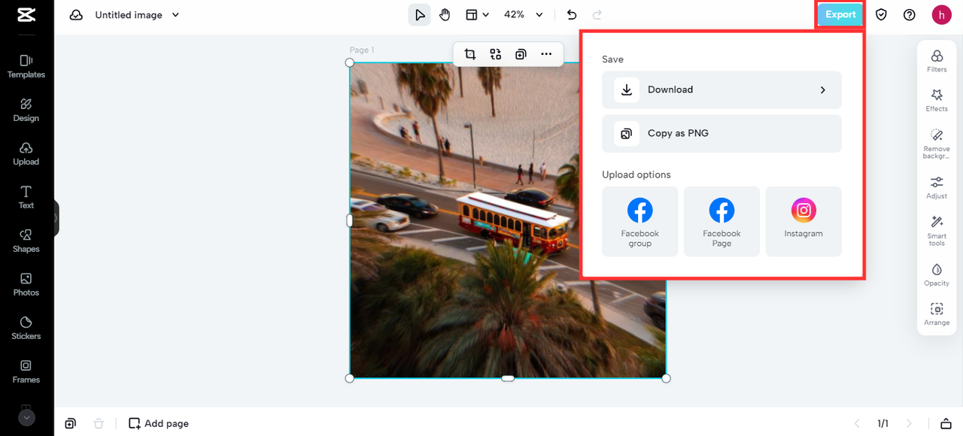Open the Filters panel

937,62
